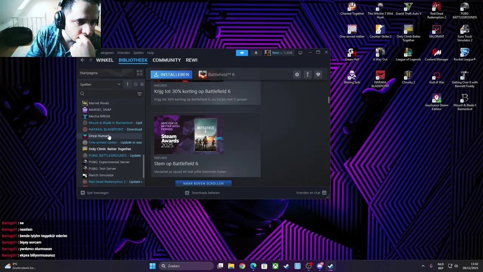
Task: Open Counter-Strike 2 desktop icon
Action: click(x=380, y=32)
